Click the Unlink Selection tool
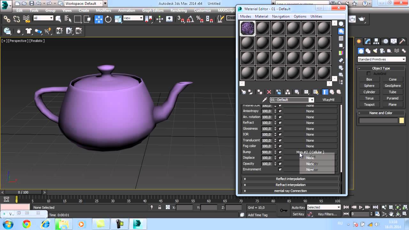409x230 pixels. click(x=17, y=19)
